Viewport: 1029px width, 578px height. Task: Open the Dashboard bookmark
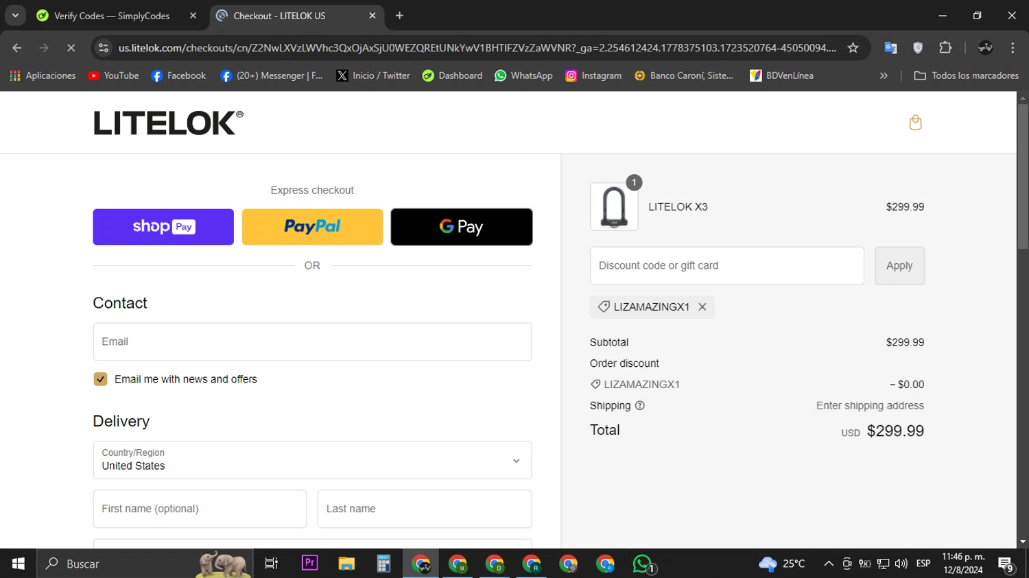452,75
